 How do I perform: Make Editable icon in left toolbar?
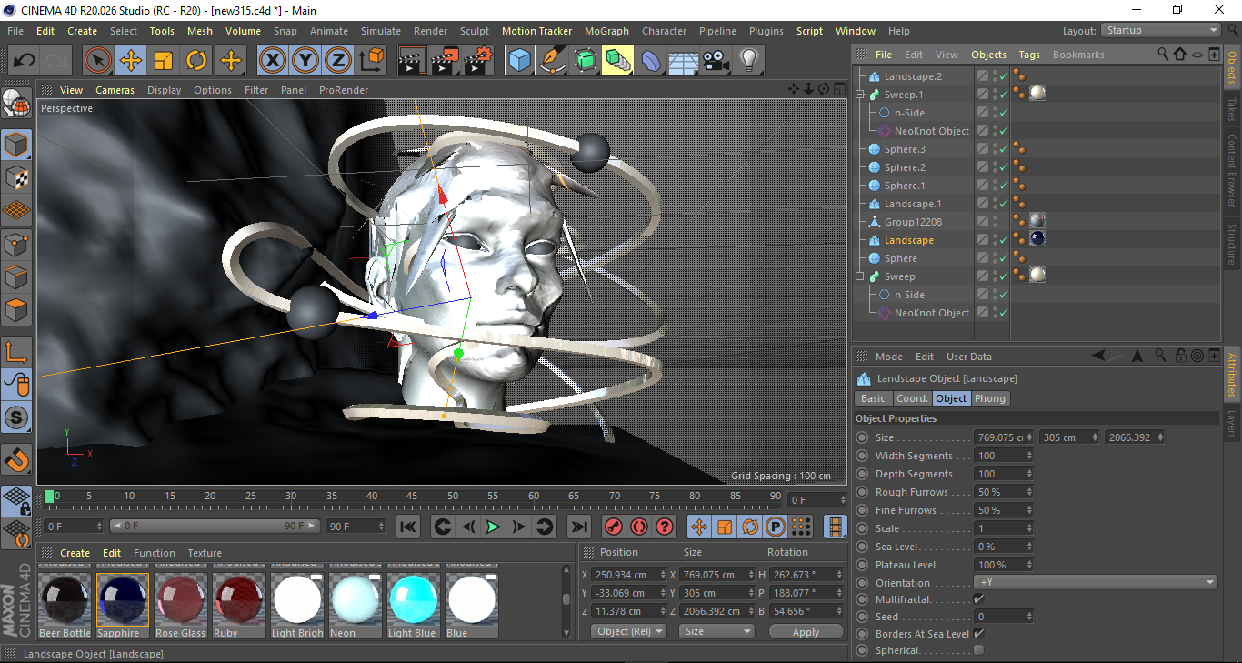pyautogui.click(x=17, y=105)
